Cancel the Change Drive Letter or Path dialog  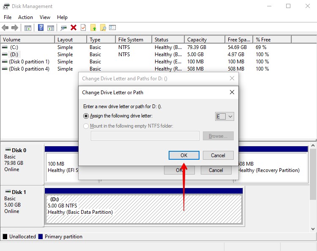[x=218, y=155]
